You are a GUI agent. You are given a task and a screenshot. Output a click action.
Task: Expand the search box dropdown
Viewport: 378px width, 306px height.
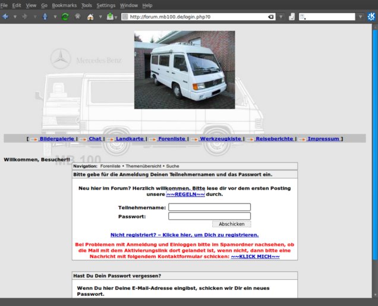pyautogui.click(x=360, y=17)
